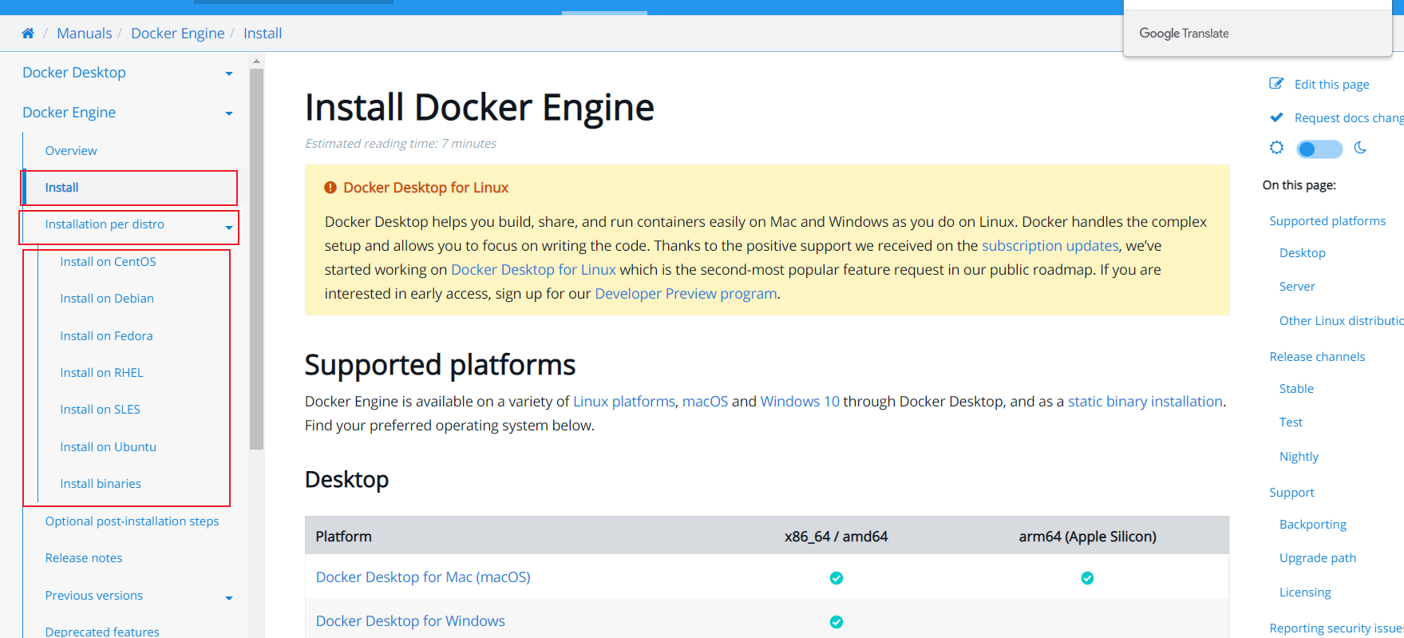The width and height of the screenshot is (1404, 638).
Task: Click Edit this page link
Action: pos(1331,85)
